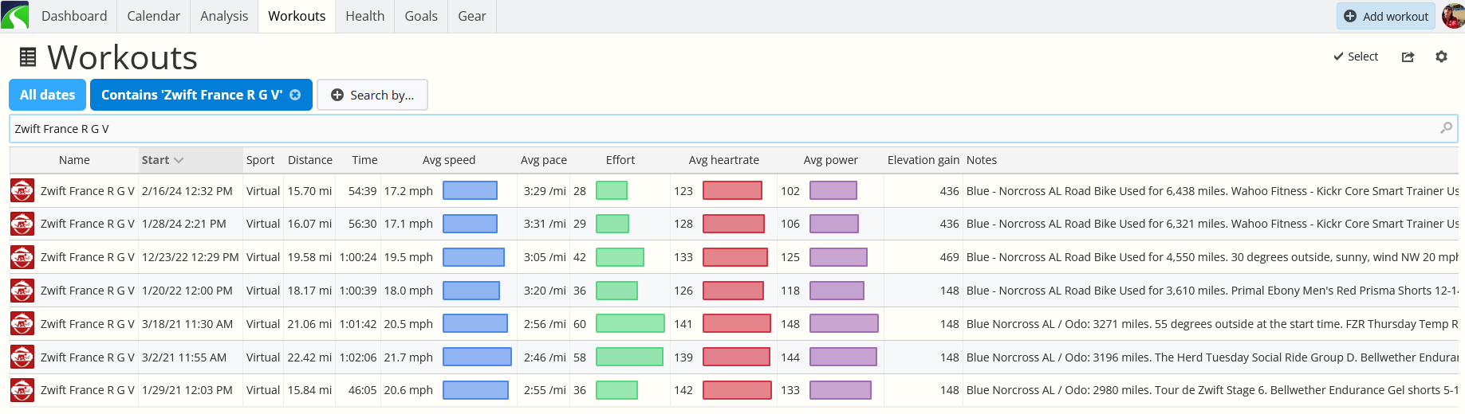Screen dimensions: 1465x414
Task: Click the search text field
Action: (722, 128)
